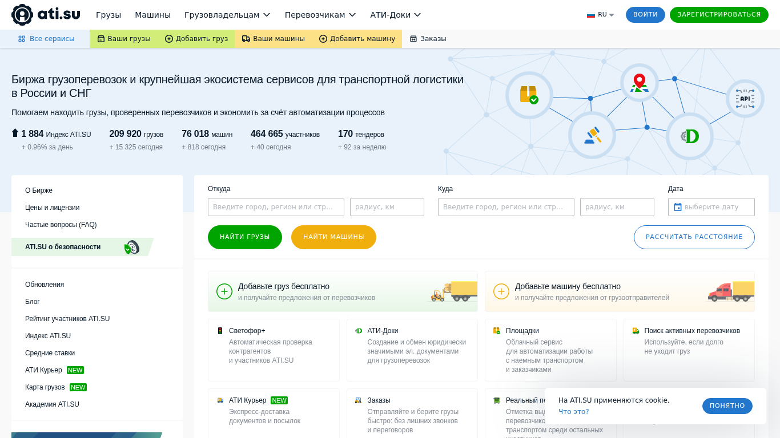Open the Все сервисы grid icon

(x=22, y=39)
